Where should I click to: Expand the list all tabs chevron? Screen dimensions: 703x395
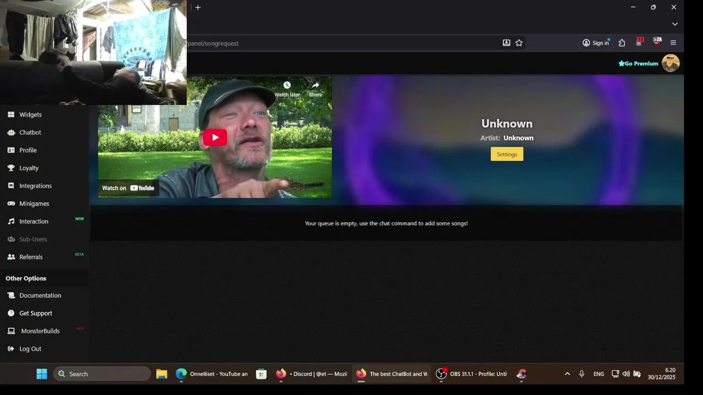[675, 24]
